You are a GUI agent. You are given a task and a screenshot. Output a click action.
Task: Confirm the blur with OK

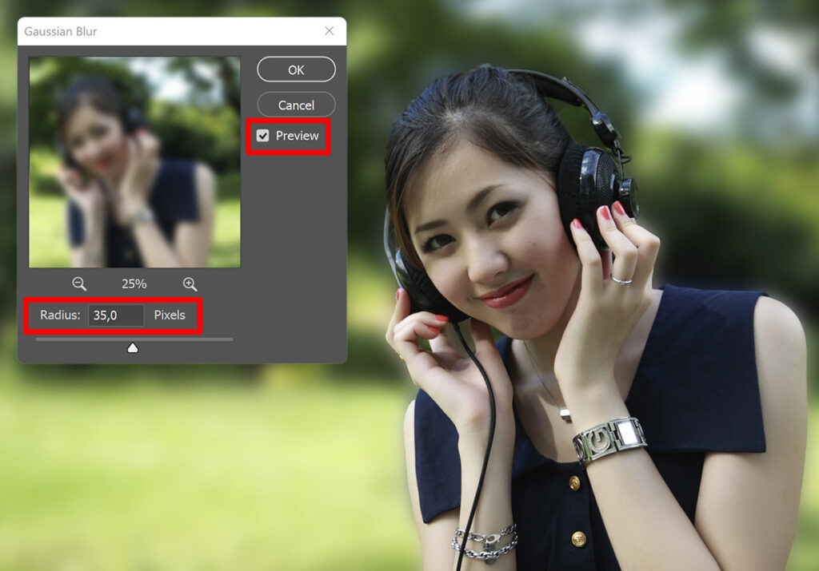tap(296, 69)
